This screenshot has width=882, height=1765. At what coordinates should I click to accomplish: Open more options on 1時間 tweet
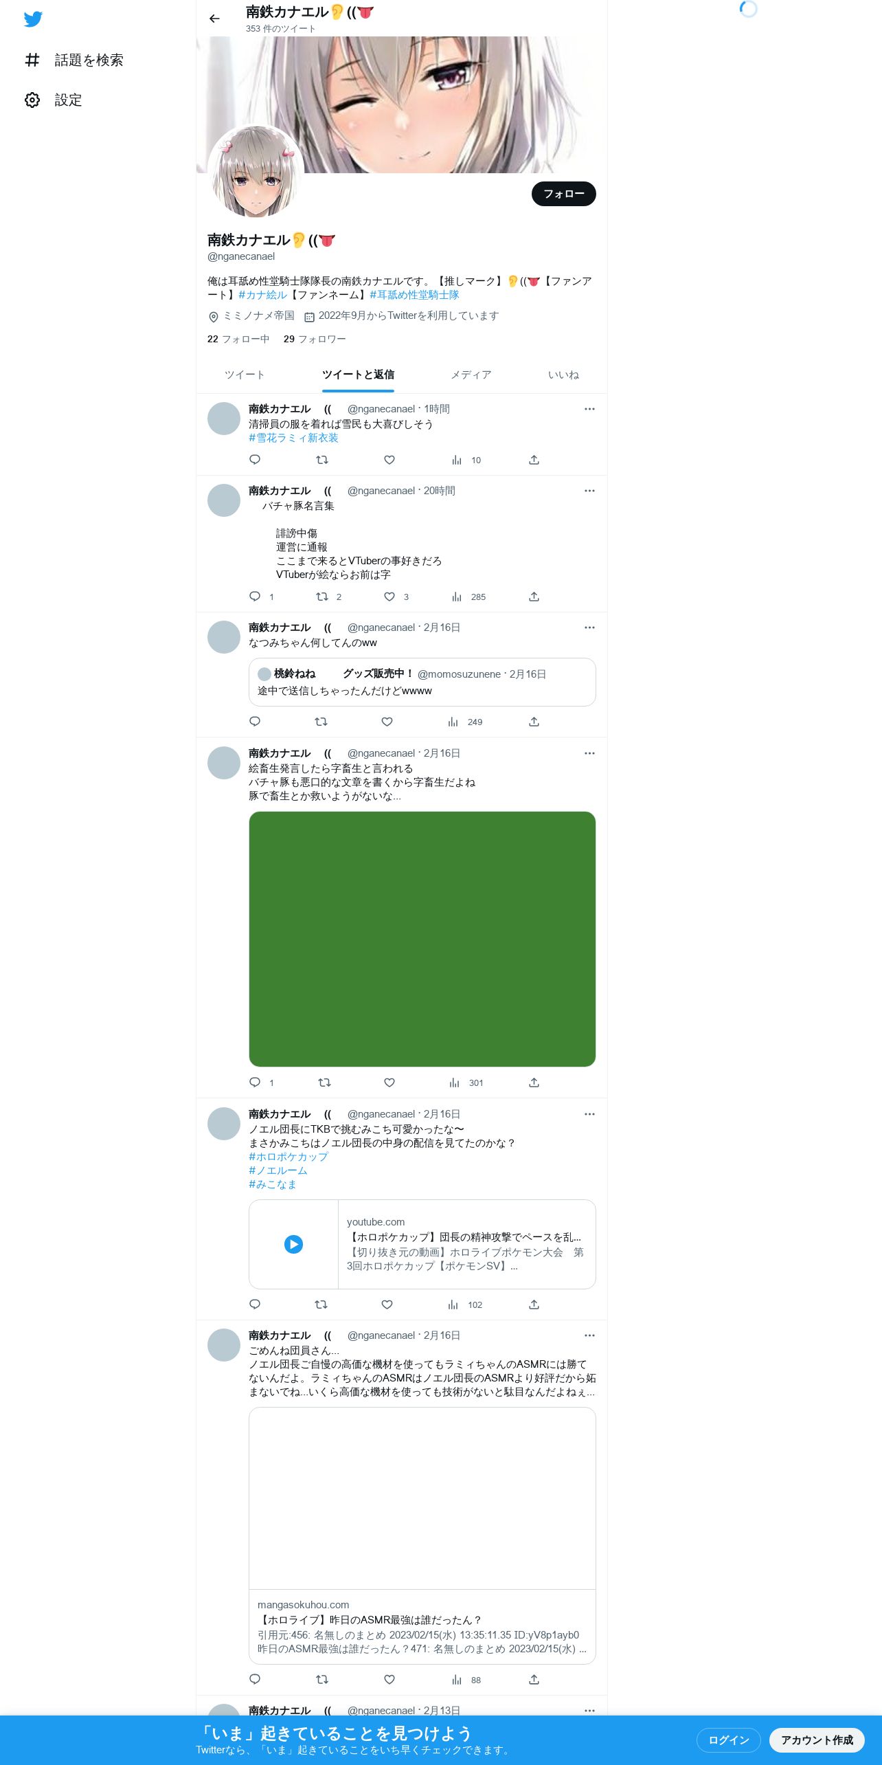589,409
